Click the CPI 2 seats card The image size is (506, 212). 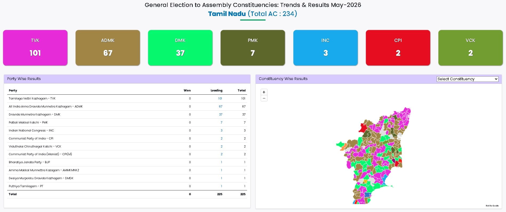coord(398,48)
